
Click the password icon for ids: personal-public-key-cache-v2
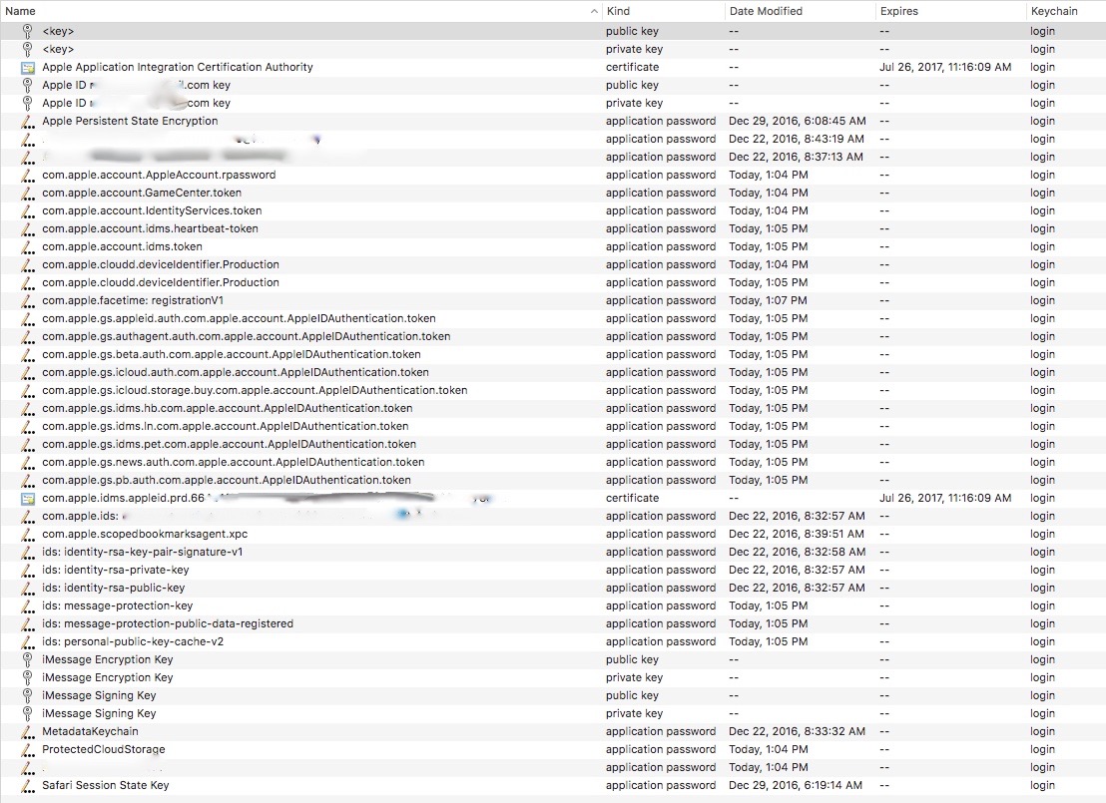click(28, 642)
